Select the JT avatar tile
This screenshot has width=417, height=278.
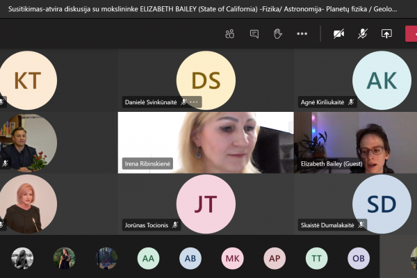coord(206,204)
